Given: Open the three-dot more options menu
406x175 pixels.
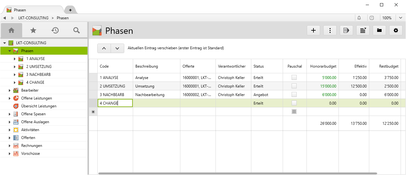Looking at the screenshot, I should 330,30.
